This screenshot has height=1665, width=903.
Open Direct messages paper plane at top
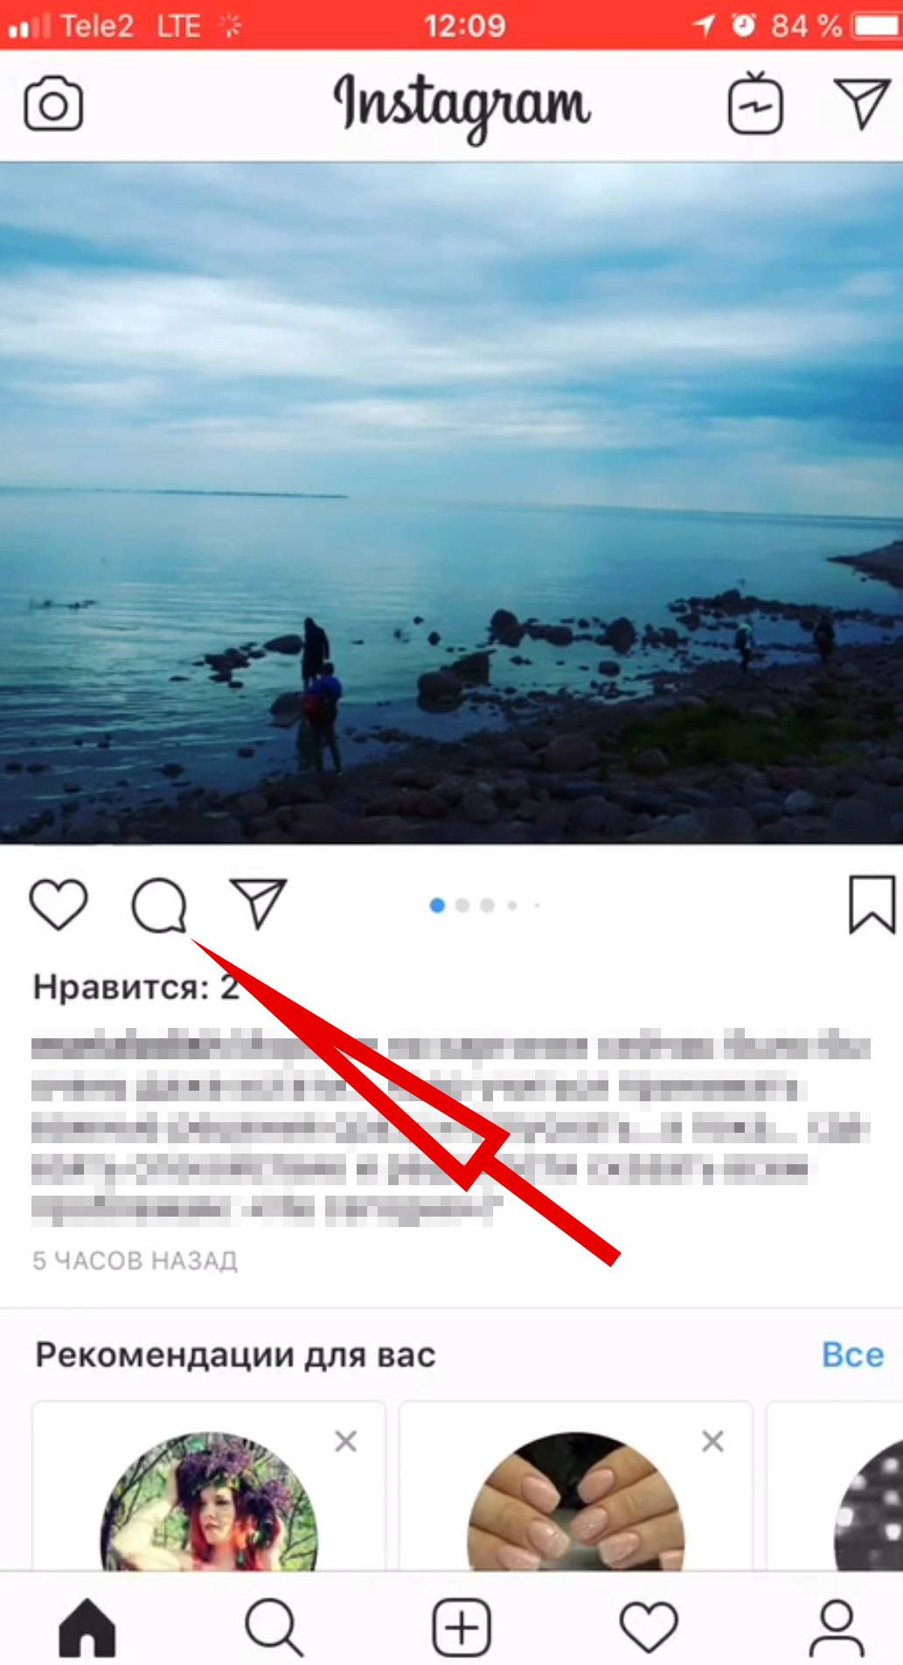(x=862, y=103)
